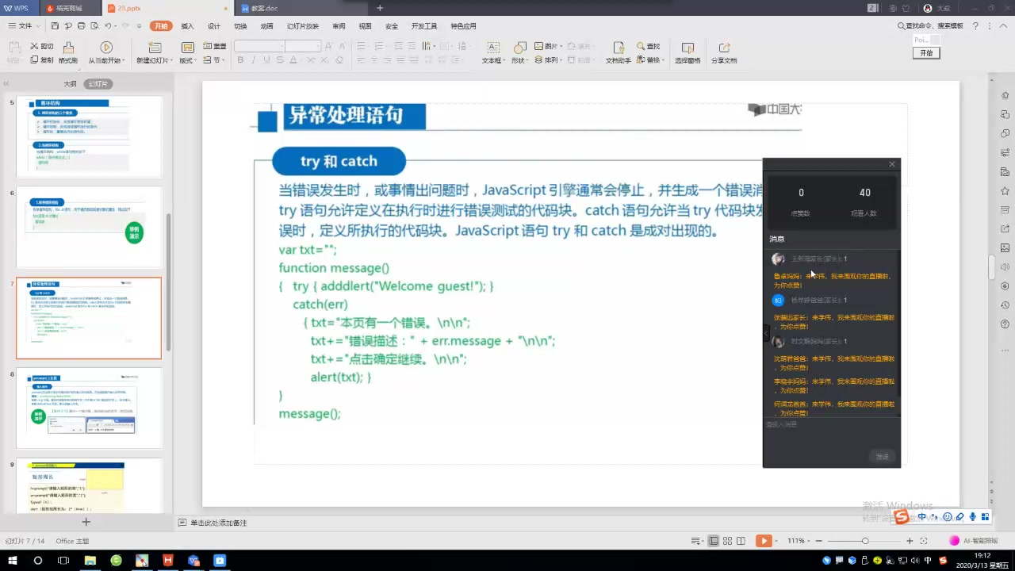Viewport: 1015px width, 571px height.
Task: Click the 替换 replace button
Action: click(x=649, y=60)
